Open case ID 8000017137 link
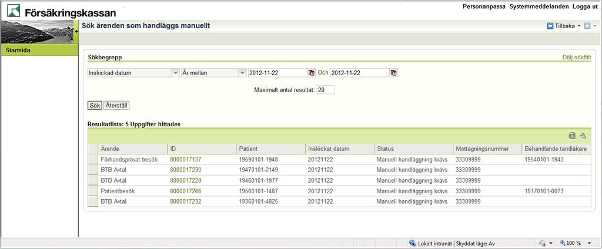Image resolution: width=602 pixels, height=249 pixels. (x=185, y=159)
